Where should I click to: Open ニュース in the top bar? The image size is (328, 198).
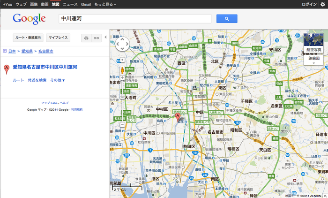click(x=70, y=4)
